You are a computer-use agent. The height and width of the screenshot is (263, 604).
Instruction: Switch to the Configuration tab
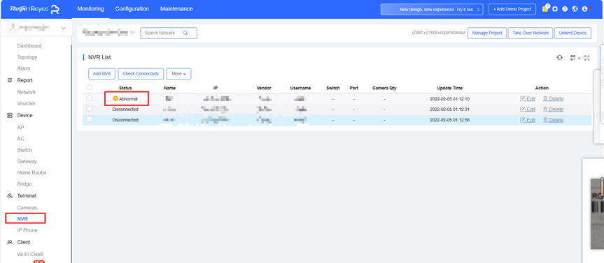(x=132, y=9)
